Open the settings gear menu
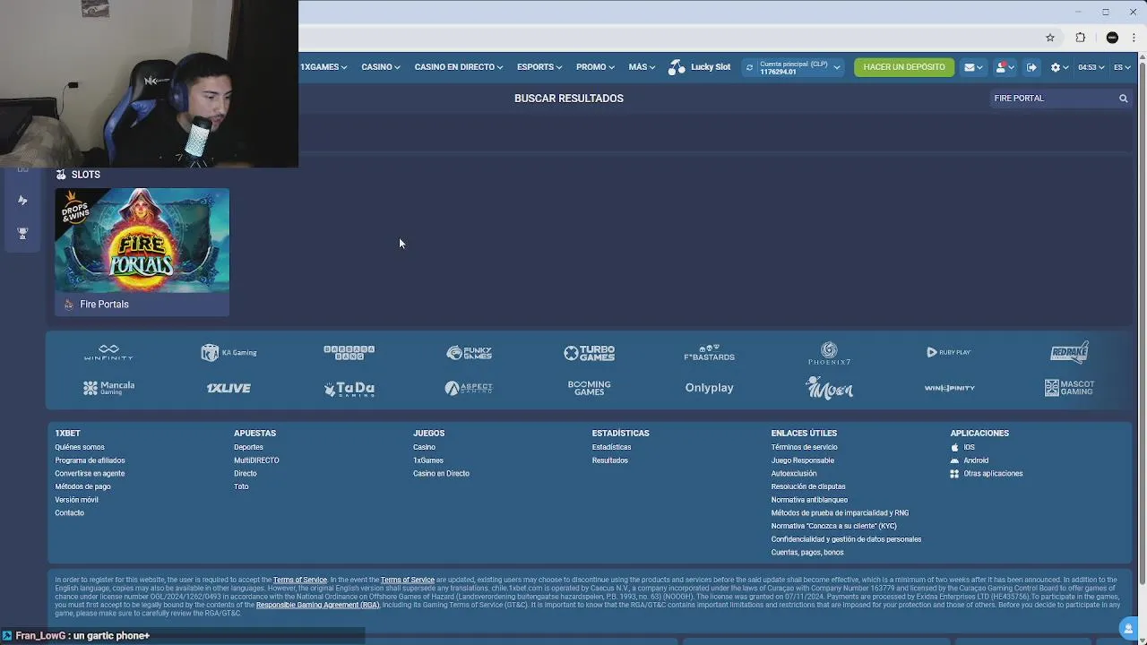1147x645 pixels. tap(1059, 67)
